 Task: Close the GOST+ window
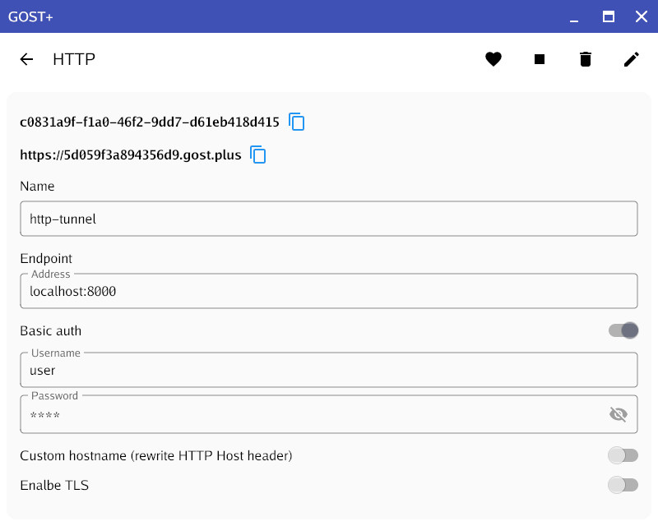coord(642,16)
